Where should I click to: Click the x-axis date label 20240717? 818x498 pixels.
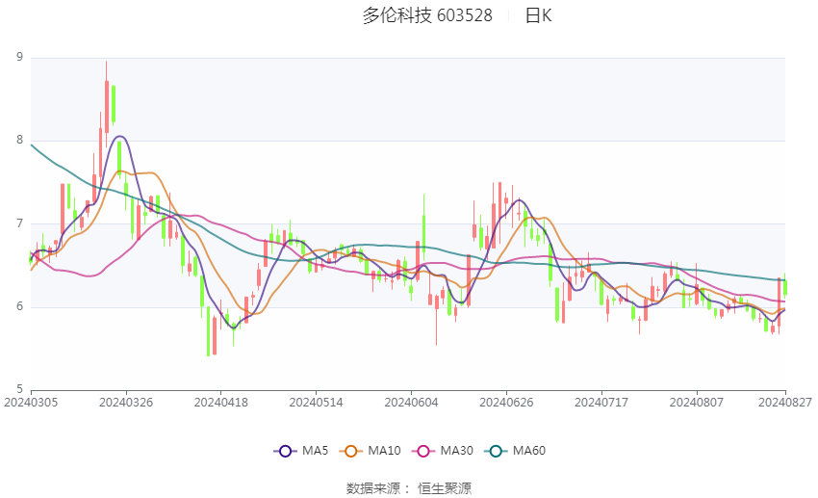tap(601, 403)
